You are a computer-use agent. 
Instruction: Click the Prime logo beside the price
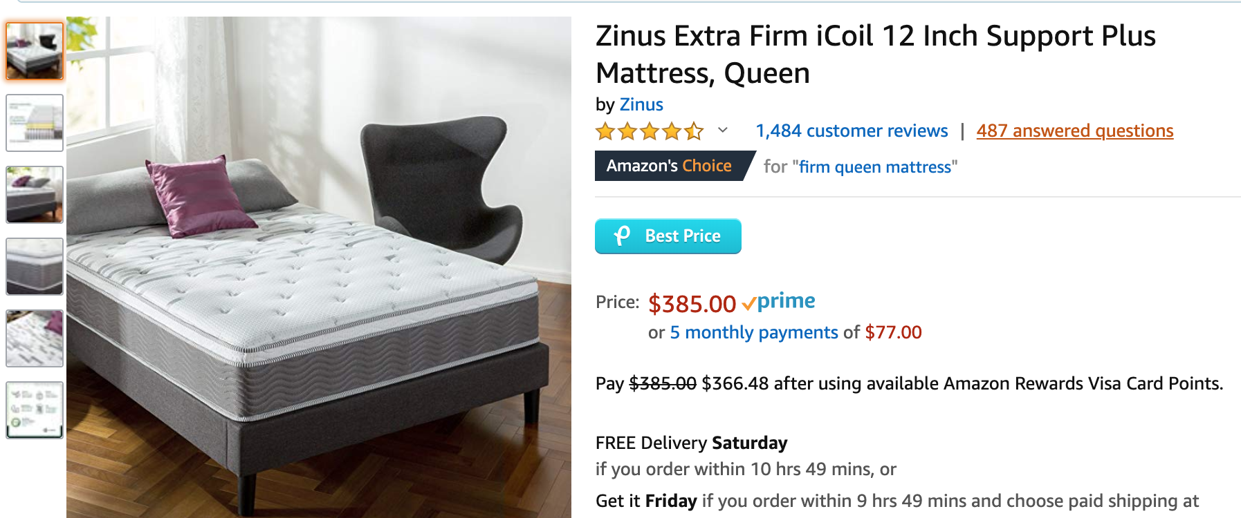pos(779,302)
